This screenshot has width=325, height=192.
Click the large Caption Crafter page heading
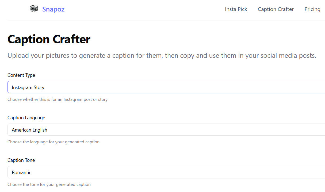coord(49,40)
